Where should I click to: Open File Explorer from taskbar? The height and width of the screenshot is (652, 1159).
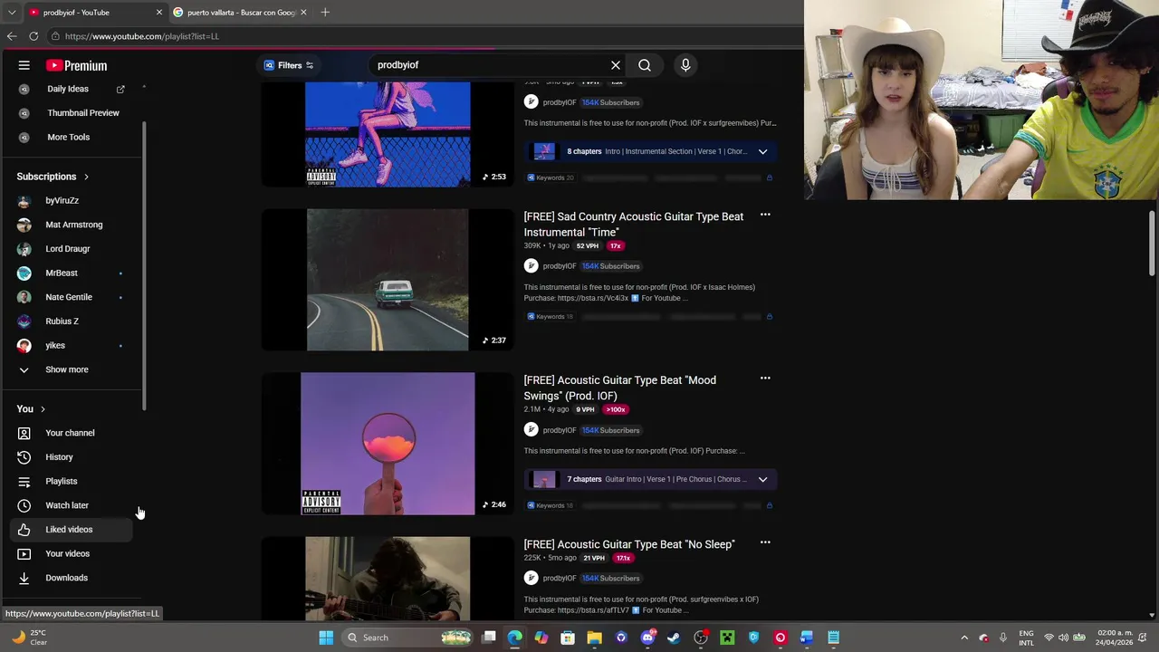tap(594, 638)
